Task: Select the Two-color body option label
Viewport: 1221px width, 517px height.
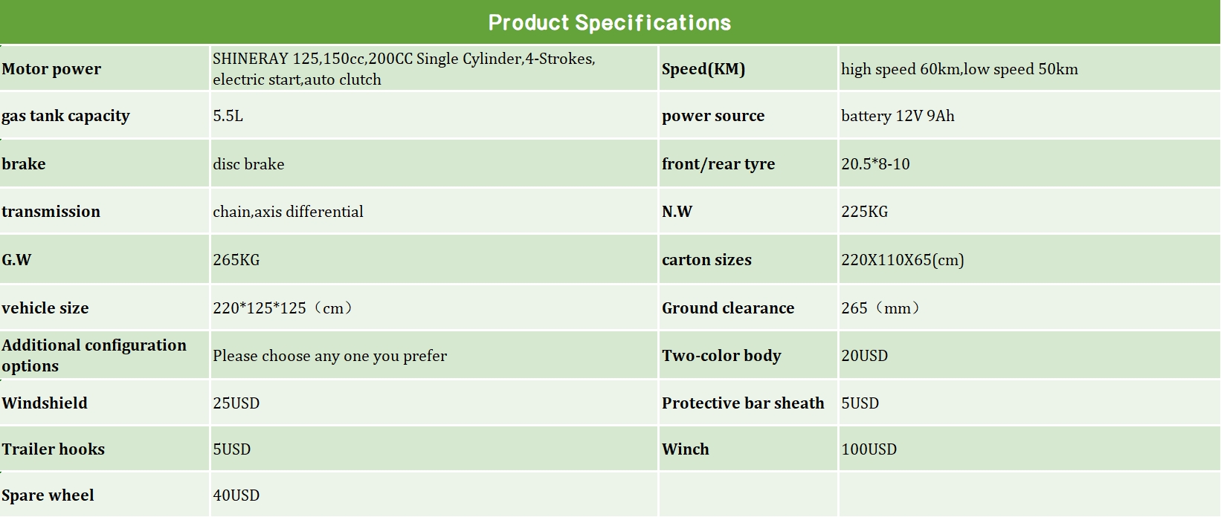Action: click(721, 356)
